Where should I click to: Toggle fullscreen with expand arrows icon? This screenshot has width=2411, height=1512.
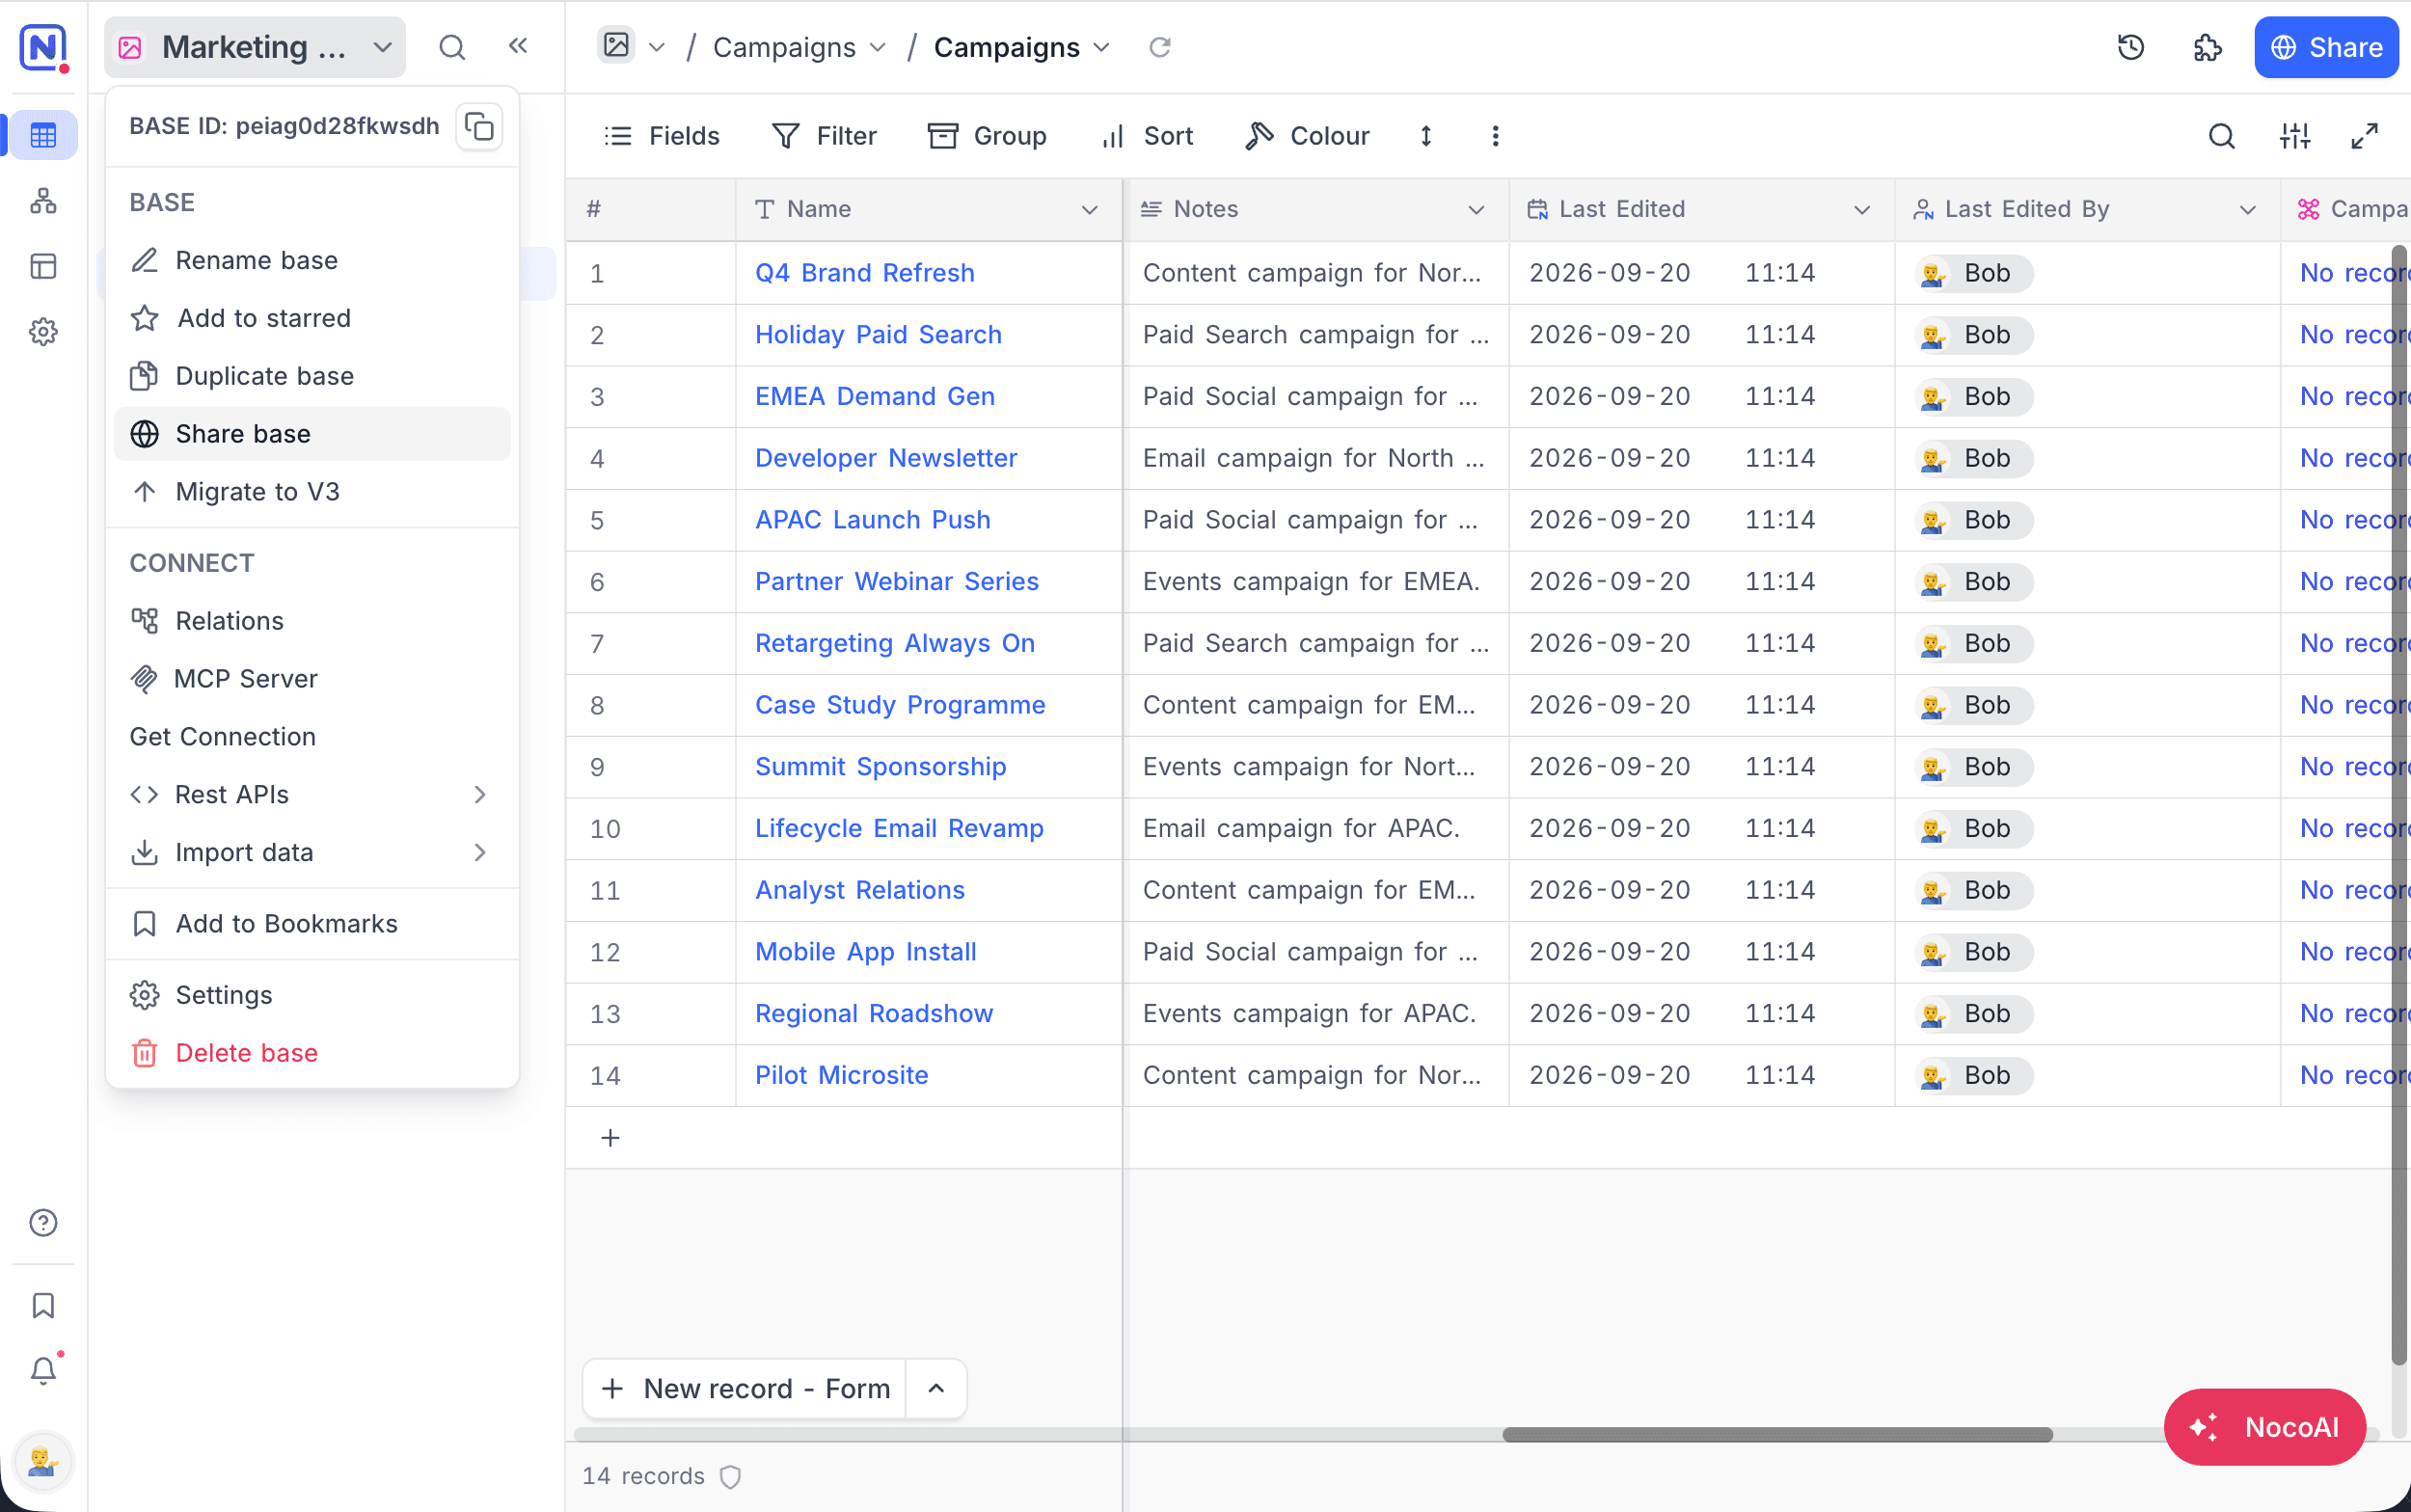coord(2364,136)
